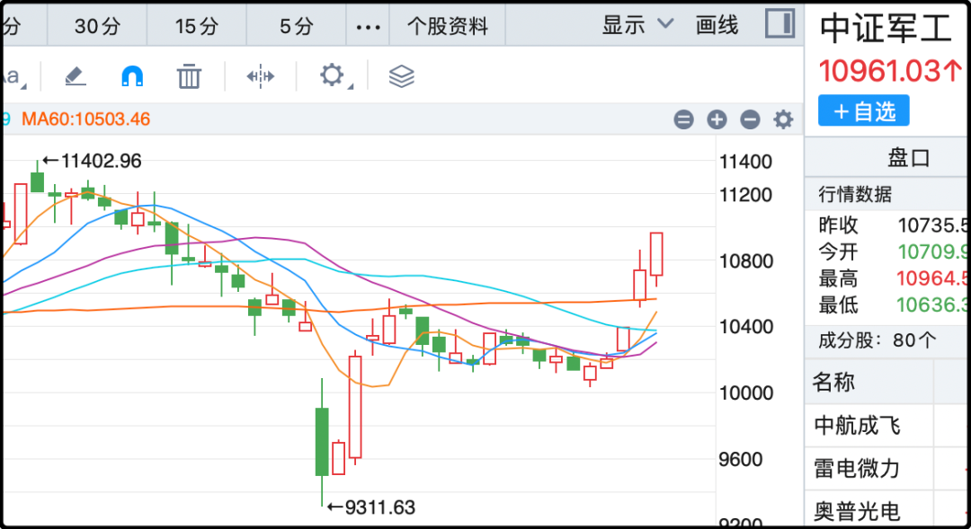Open the indicator settings gear icon
Viewport: 971px width, 529px height.
(784, 119)
